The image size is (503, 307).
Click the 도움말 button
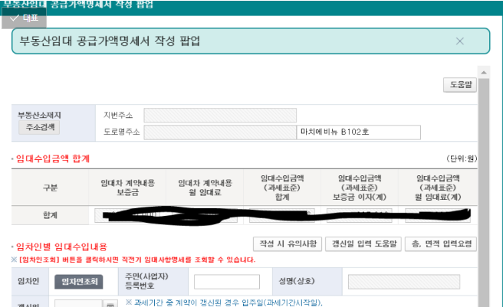point(460,85)
